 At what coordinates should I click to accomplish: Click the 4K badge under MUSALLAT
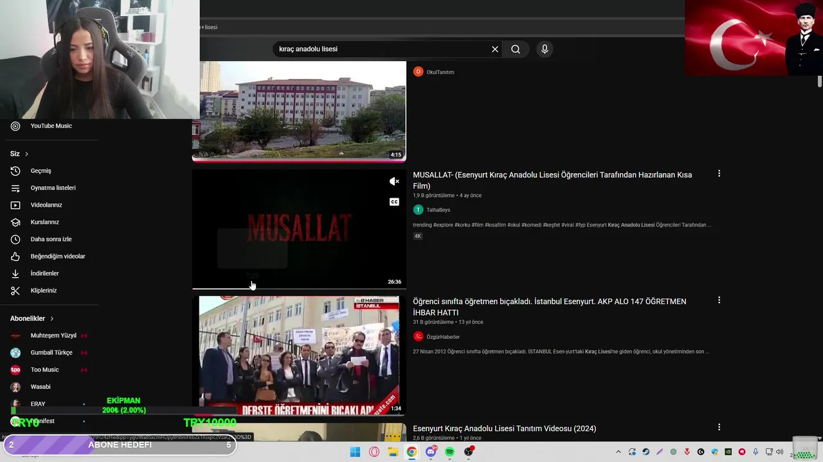click(417, 236)
